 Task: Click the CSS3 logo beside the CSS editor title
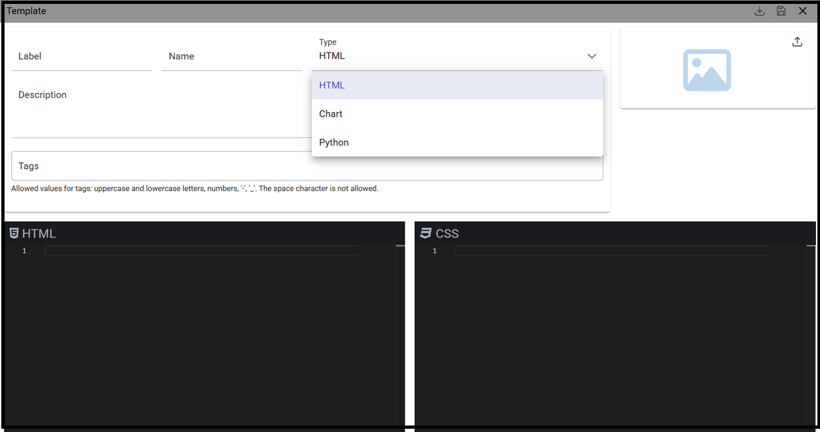(x=426, y=233)
